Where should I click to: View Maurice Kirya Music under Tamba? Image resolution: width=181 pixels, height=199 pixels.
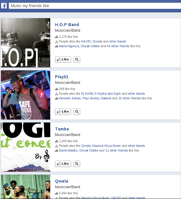click(106, 146)
